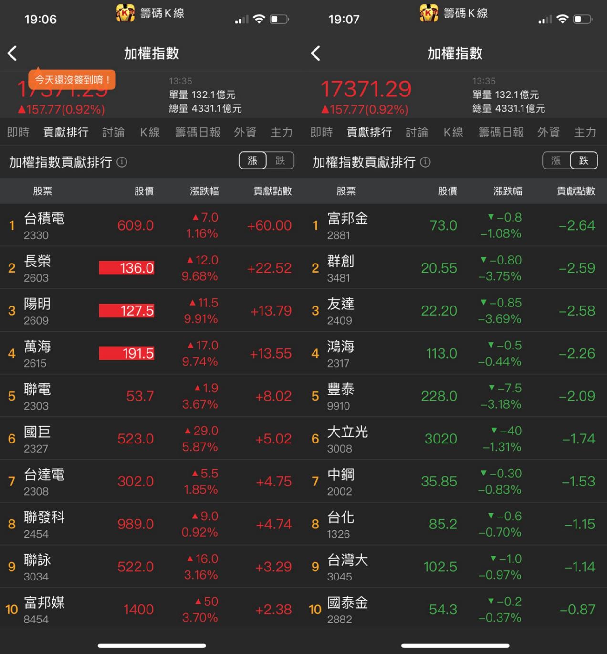Open 群創 3481 stock row

455,268
